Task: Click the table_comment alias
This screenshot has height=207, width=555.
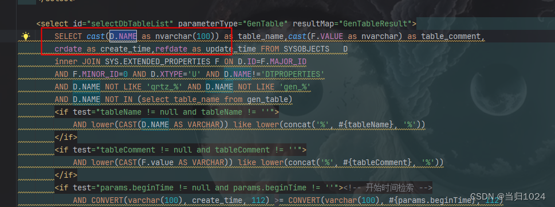Action: tap(451, 36)
